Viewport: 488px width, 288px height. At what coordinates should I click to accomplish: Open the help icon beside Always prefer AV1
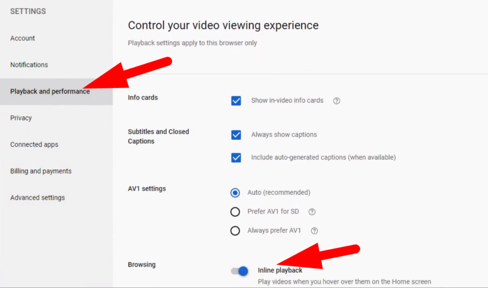pyautogui.click(x=314, y=230)
